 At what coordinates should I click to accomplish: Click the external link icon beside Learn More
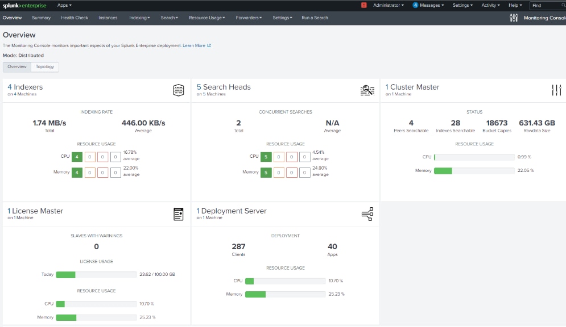209,46
